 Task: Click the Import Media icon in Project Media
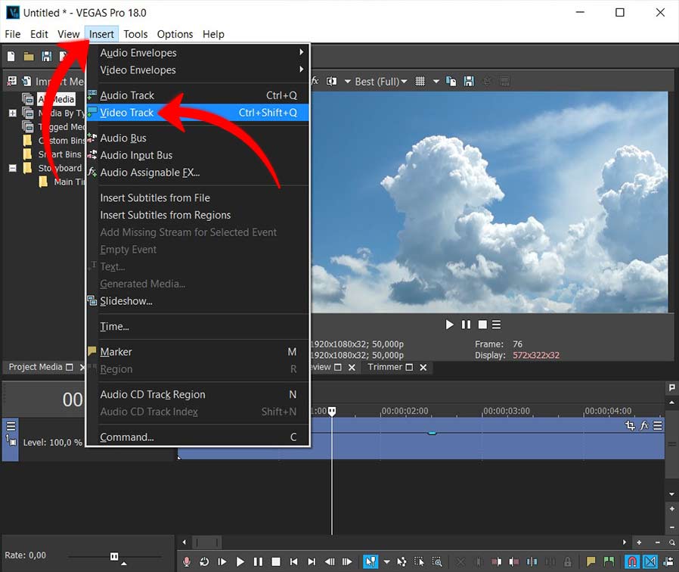(x=27, y=81)
